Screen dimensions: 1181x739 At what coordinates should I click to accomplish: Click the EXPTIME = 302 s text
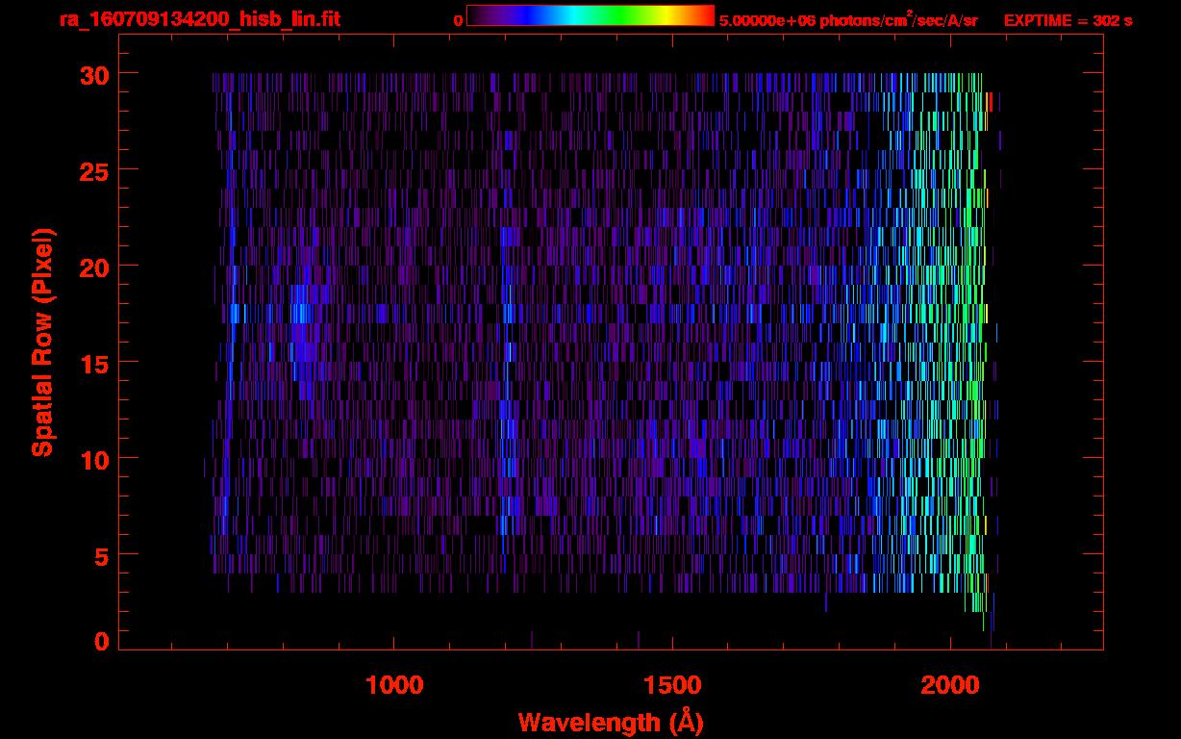click(1068, 20)
